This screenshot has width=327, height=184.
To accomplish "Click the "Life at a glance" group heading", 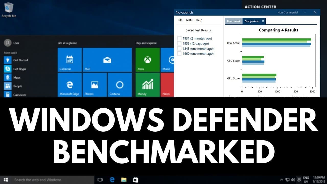I will coord(67,43).
